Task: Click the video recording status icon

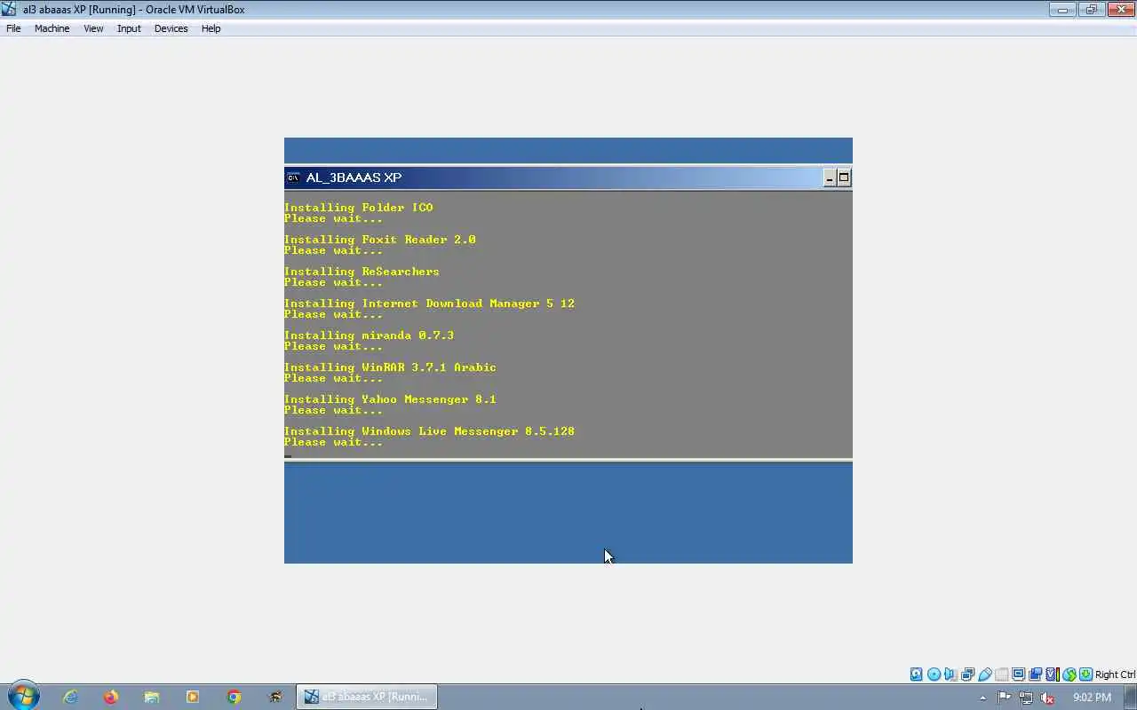Action: [x=1035, y=674]
